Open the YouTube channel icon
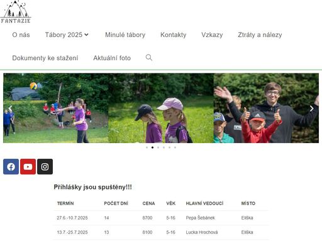This screenshot has width=322, height=241. point(28,166)
